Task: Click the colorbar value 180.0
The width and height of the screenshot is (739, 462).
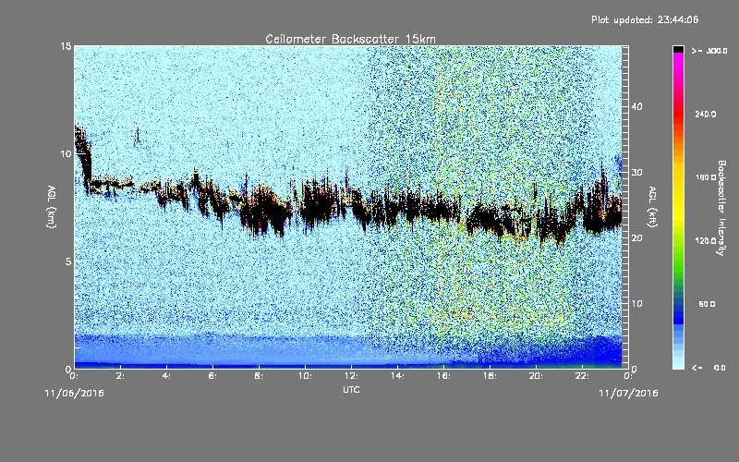Action: pos(706,177)
